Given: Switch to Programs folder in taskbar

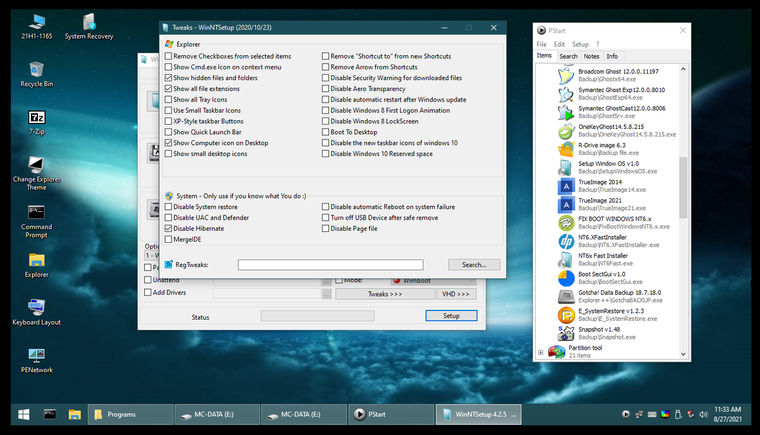Looking at the screenshot, I should point(131,414).
